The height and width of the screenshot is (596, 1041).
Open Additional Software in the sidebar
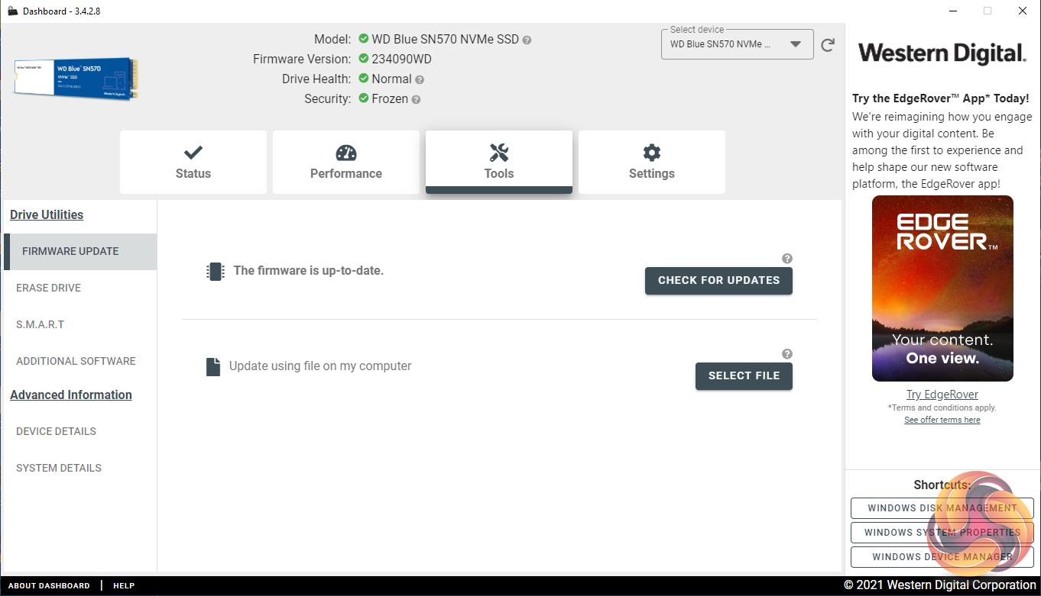click(80, 361)
